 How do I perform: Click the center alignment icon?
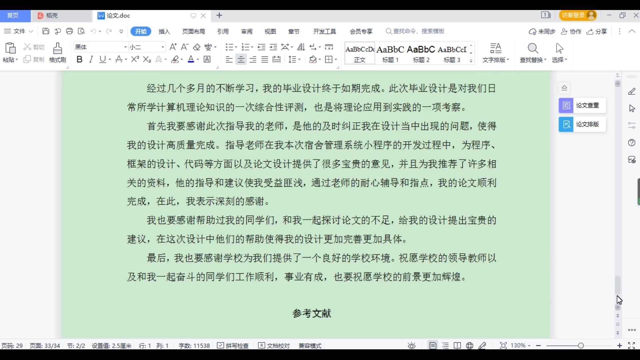point(241,60)
